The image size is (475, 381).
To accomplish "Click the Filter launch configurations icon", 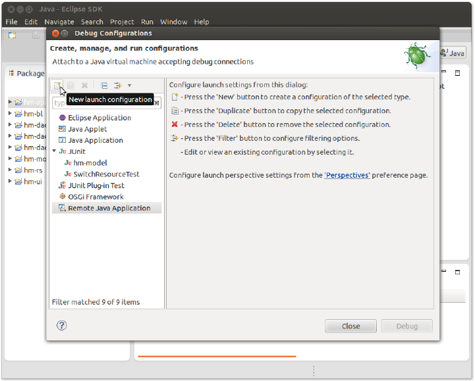I will 117,86.
